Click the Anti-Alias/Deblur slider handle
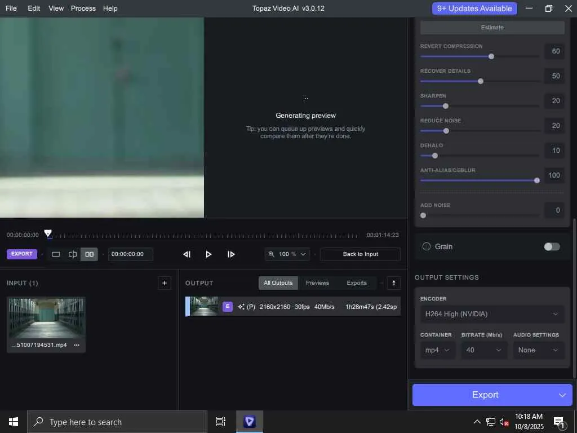577x433 pixels. click(x=537, y=180)
